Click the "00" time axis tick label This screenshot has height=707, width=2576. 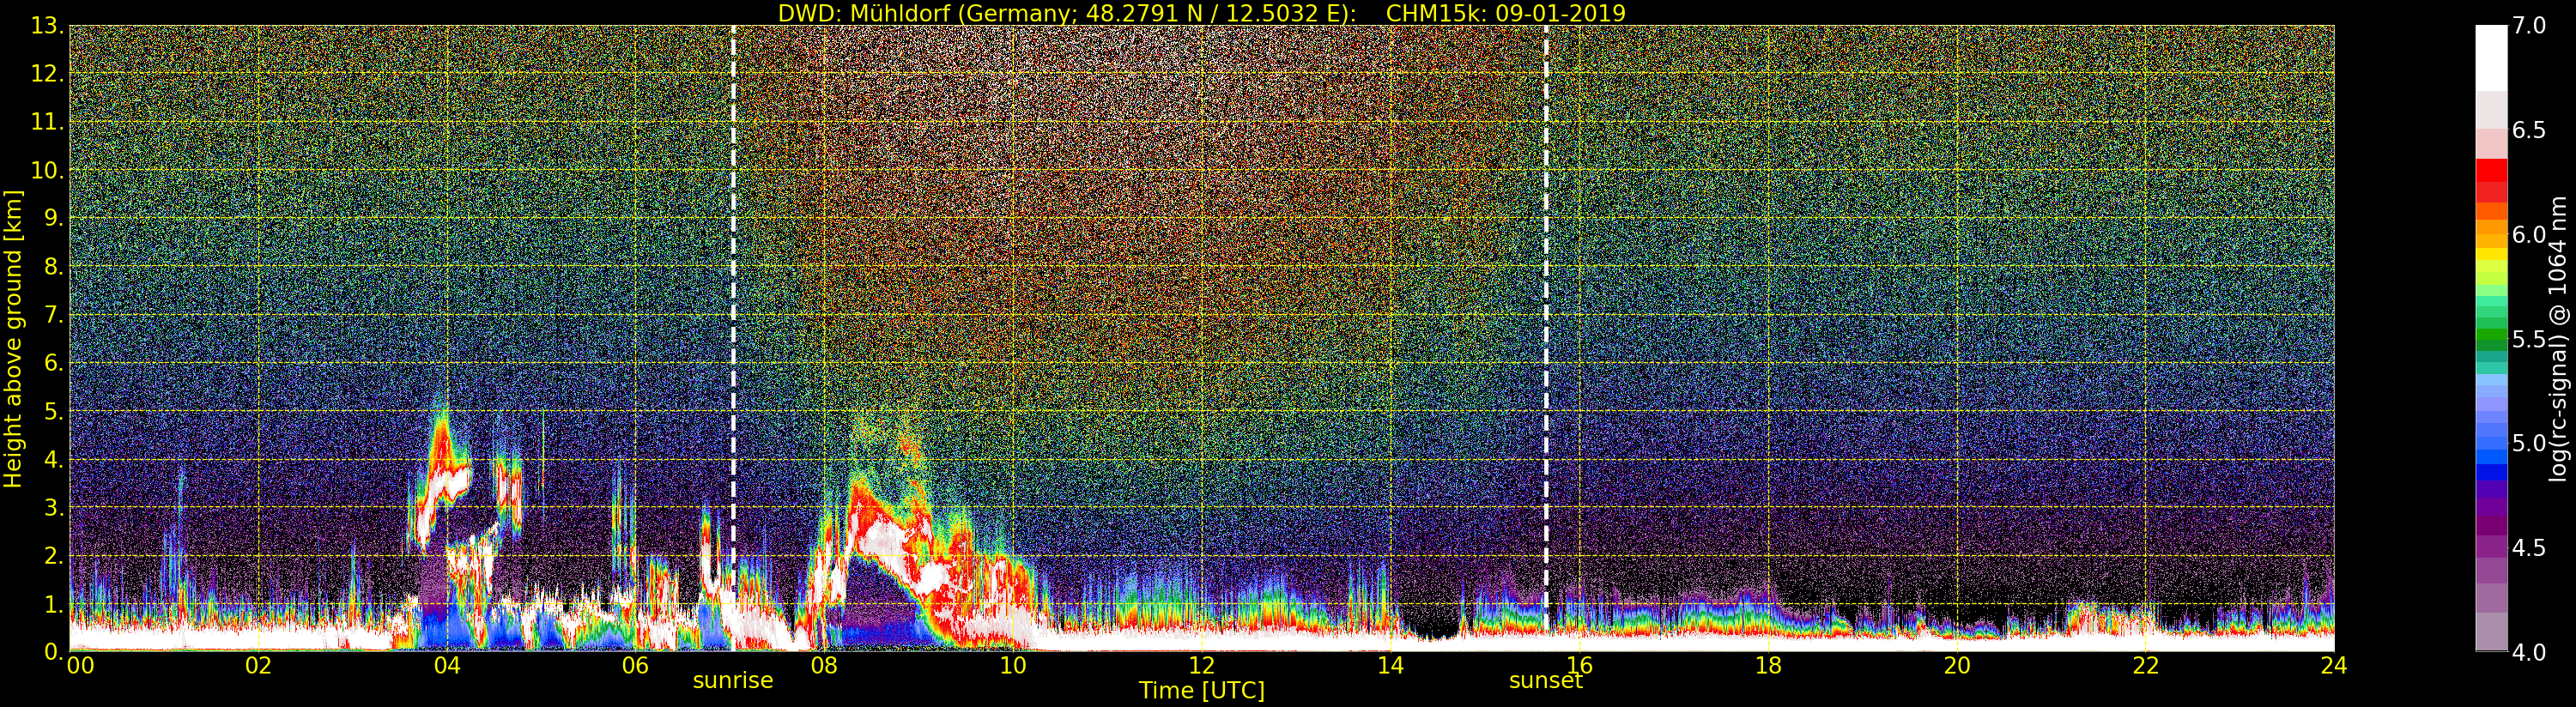80,665
